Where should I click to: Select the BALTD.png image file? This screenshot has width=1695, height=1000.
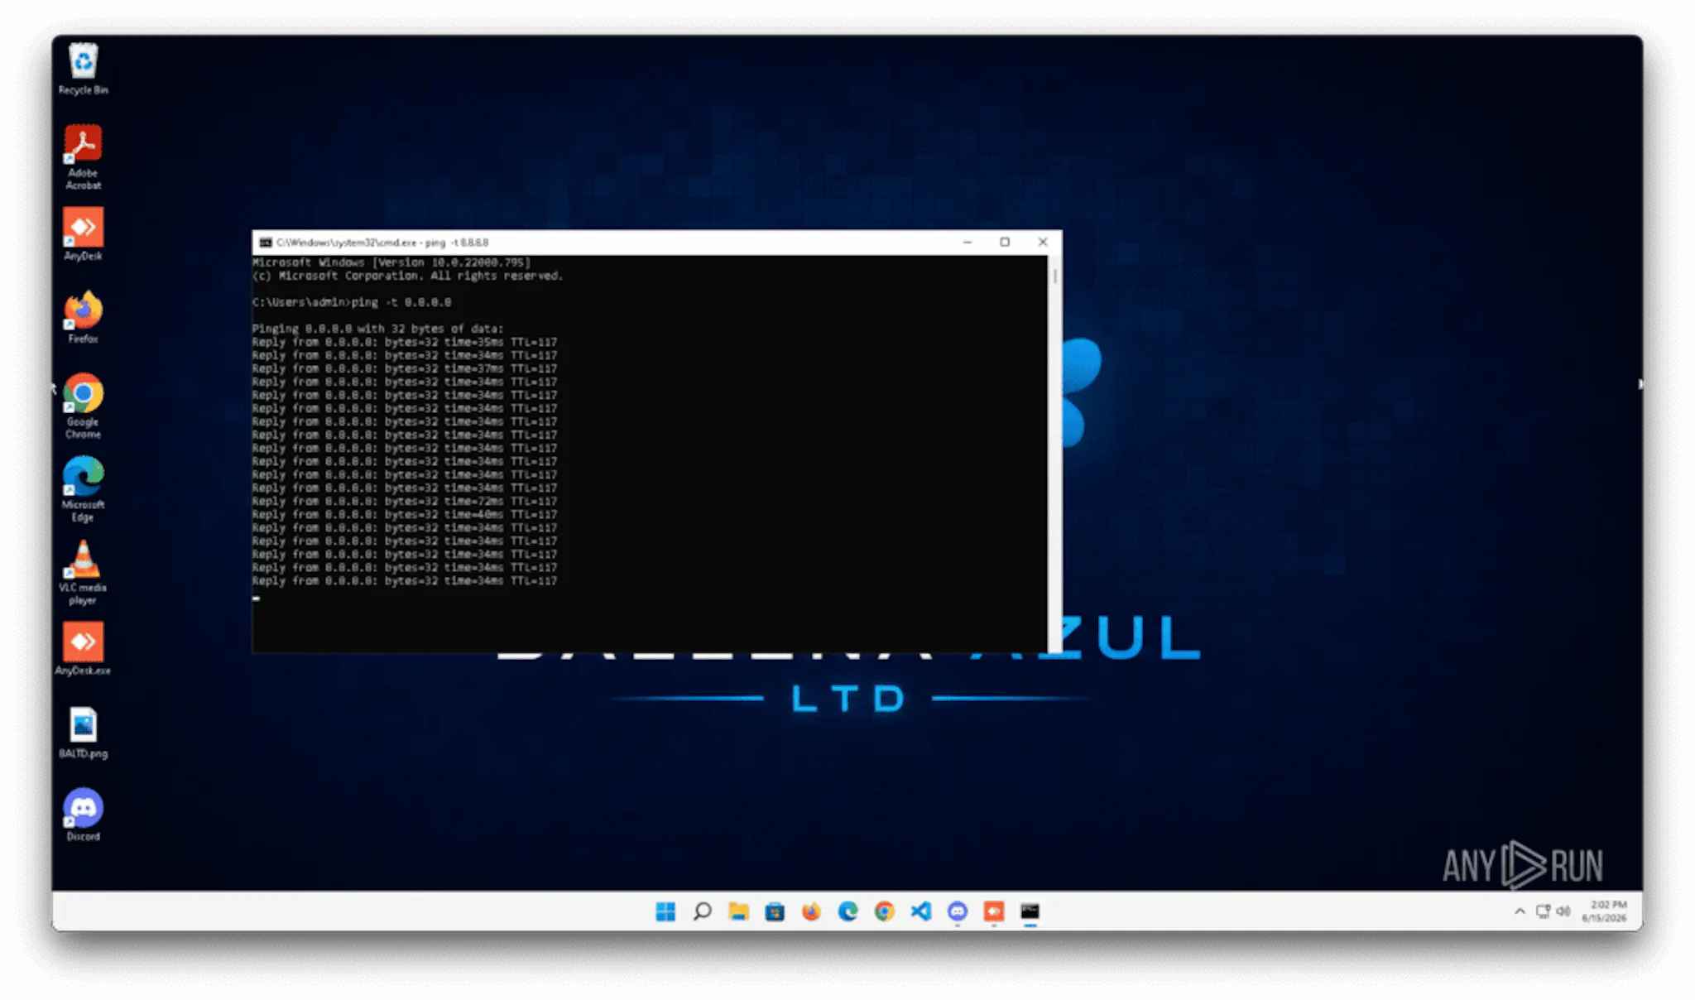pos(83,733)
